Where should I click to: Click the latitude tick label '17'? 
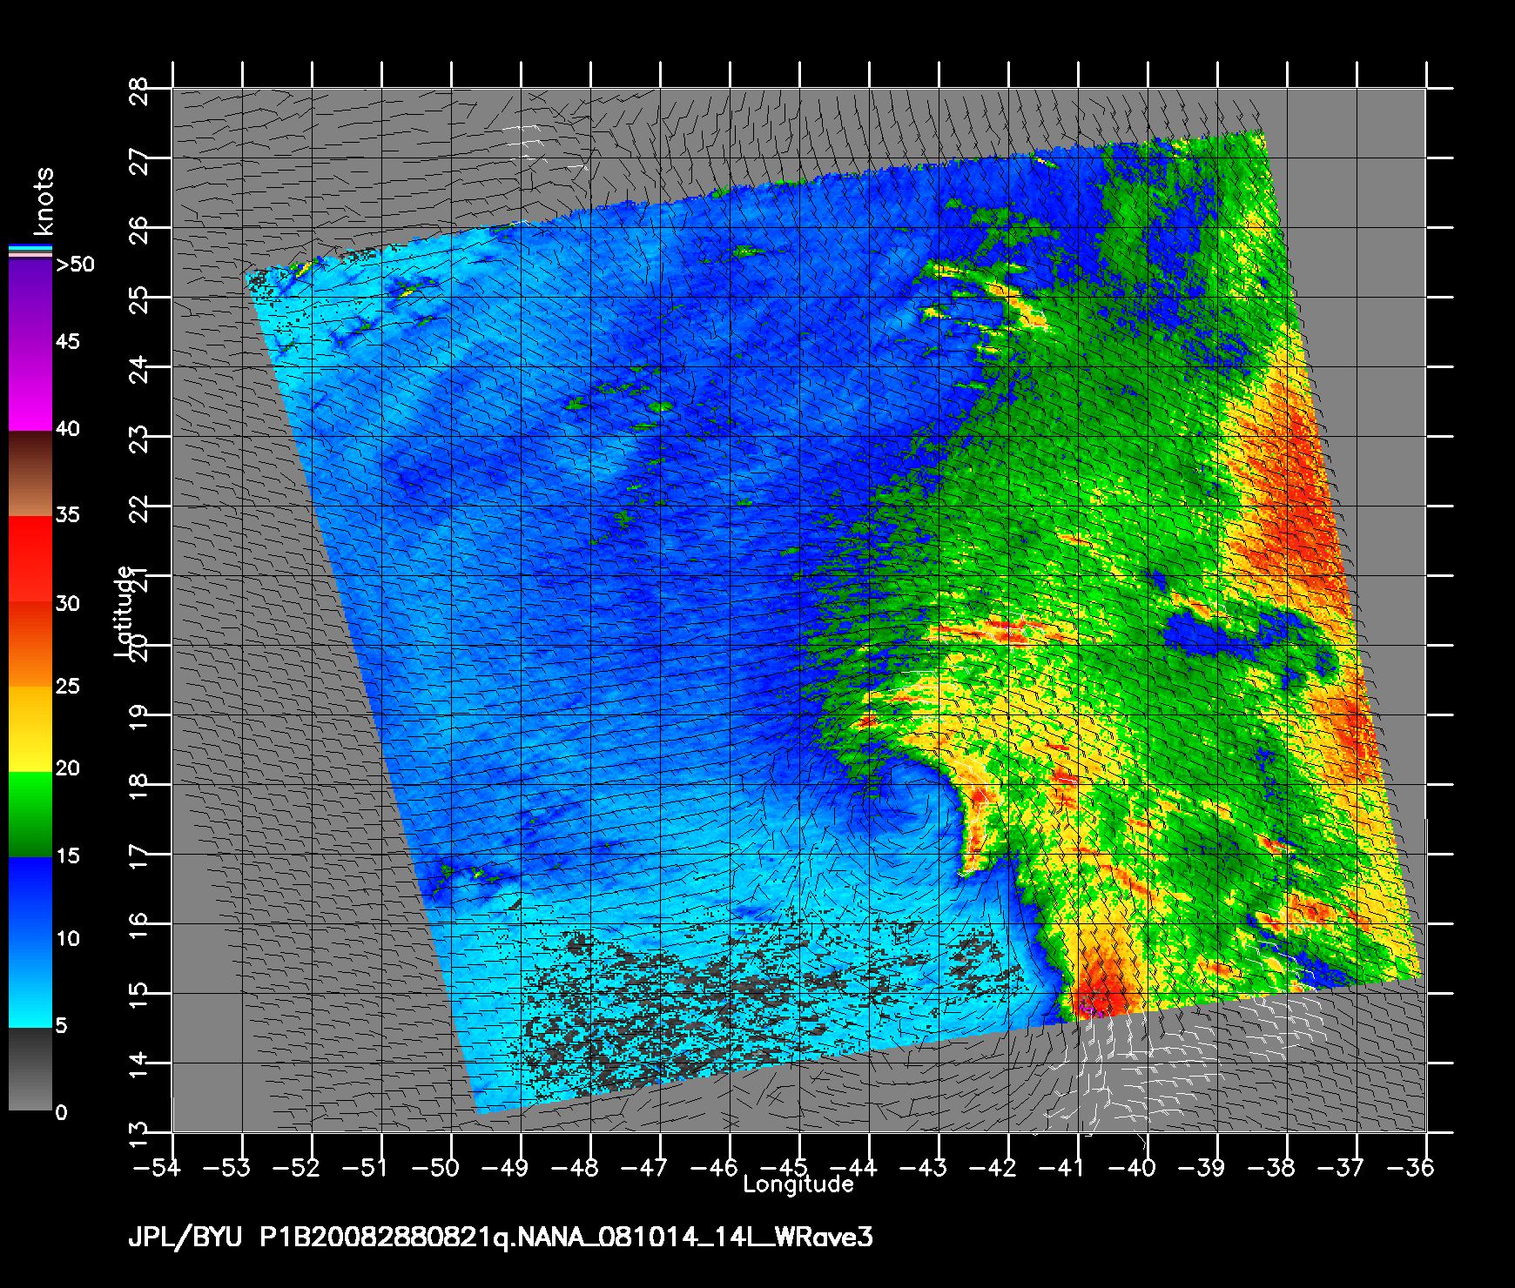click(138, 857)
